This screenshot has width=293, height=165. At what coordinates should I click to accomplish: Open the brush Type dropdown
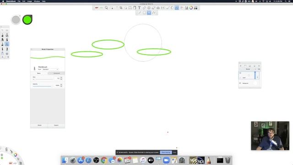(50, 69)
